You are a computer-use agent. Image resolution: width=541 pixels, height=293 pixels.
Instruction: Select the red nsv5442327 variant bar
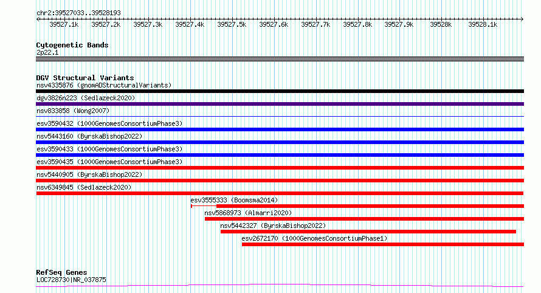point(368,232)
